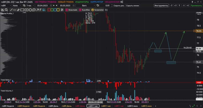
Task: Select the F Fibonacci tool
Action: (40, 10)
